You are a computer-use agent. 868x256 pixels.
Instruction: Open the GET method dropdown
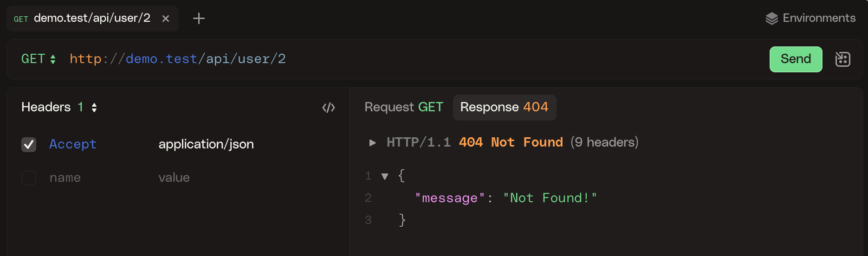coord(39,59)
